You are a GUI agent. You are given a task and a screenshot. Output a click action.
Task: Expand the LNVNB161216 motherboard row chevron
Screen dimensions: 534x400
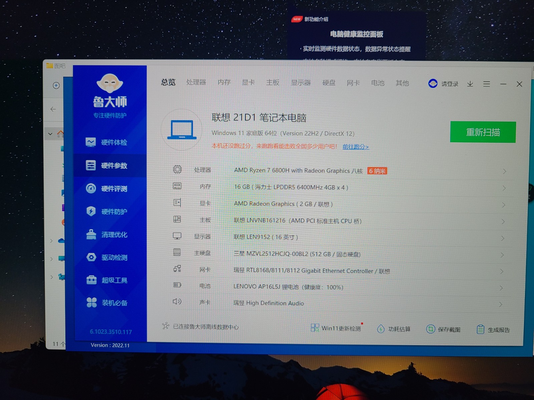503,222
